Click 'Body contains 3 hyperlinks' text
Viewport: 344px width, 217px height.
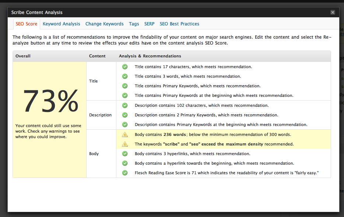pos(192,154)
